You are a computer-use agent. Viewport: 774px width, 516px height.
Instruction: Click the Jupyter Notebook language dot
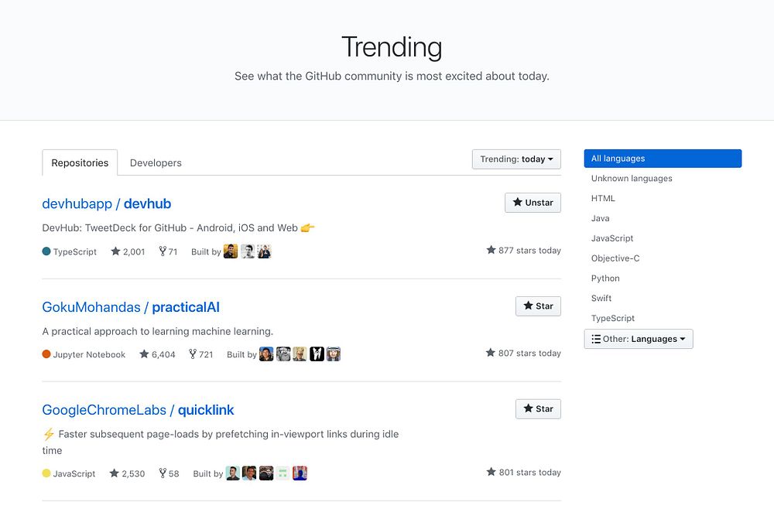[46, 354]
